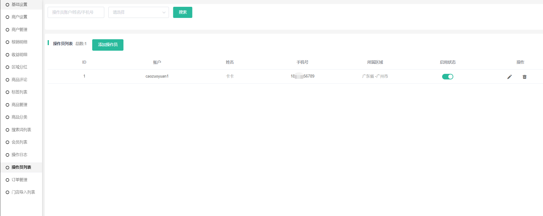Go to 商户管理 menu item
Viewport: 543px width, 216px height.
[19, 30]
